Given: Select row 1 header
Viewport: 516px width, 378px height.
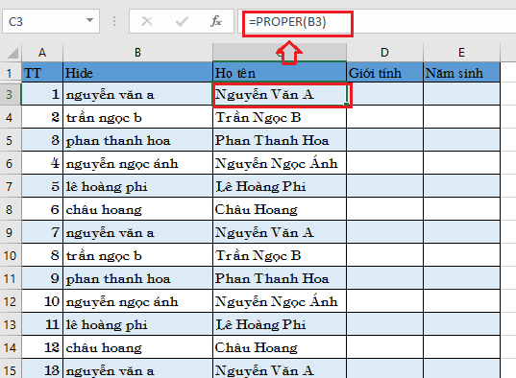Looking at the screenshot, I should tap(10, 73).
